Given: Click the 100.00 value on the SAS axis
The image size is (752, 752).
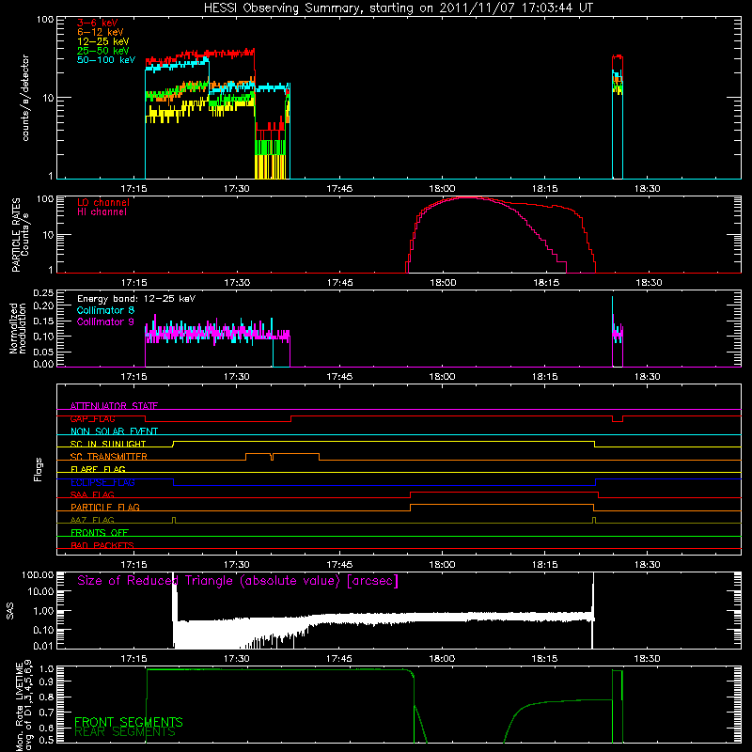Looking at the screenshot, I should coord(38,575).
